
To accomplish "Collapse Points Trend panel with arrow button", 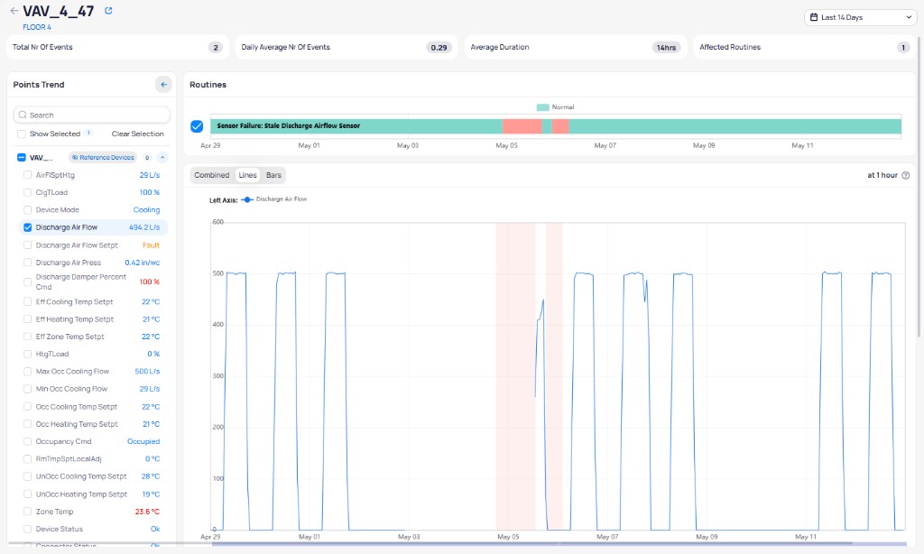I will [164, 84].
